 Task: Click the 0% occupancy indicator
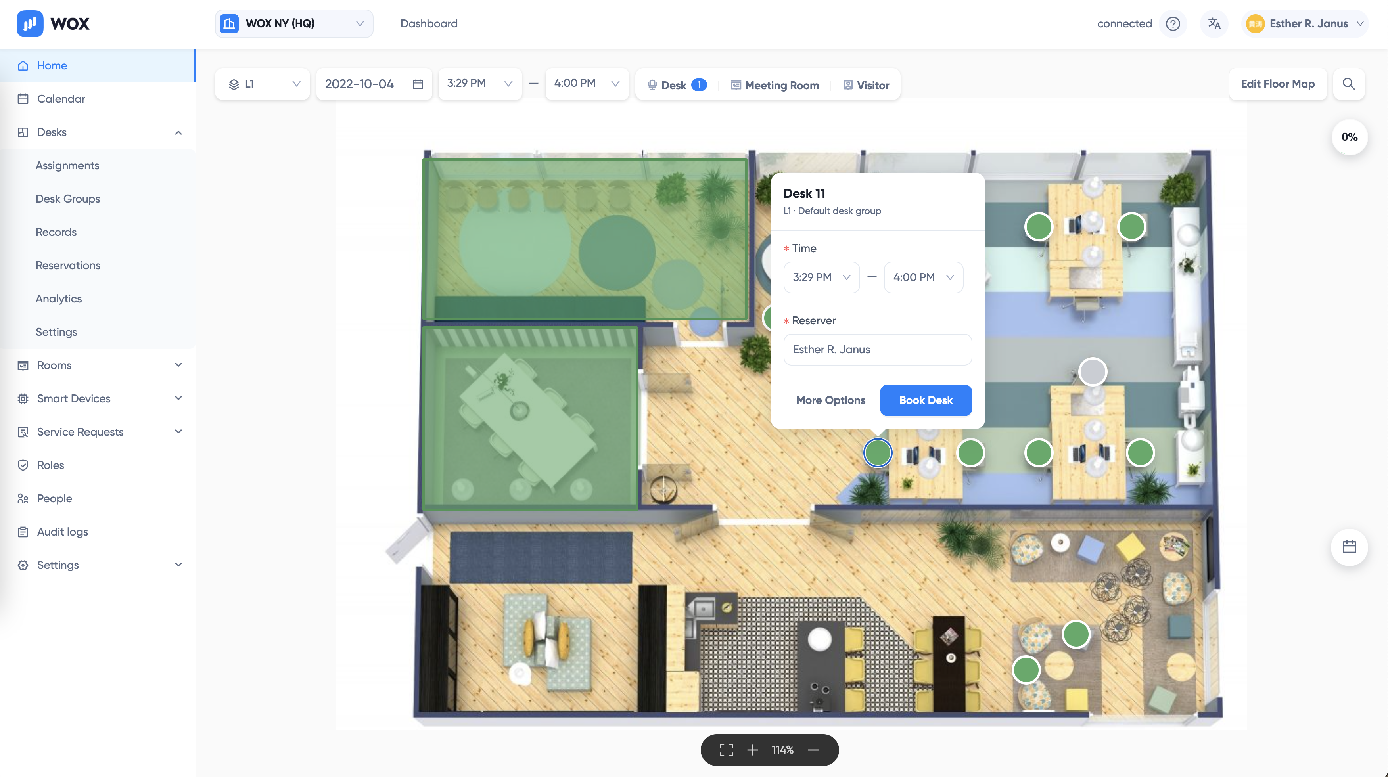point(1349,137)
